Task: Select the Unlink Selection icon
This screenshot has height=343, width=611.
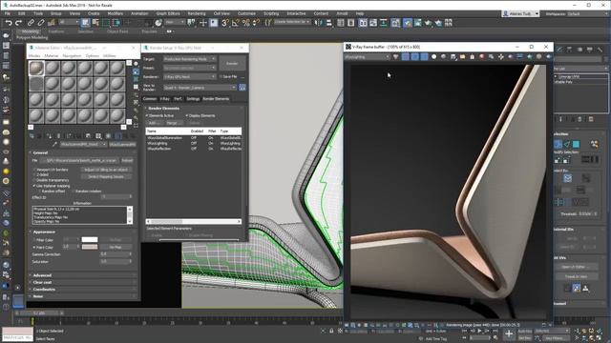Action: 40,23
